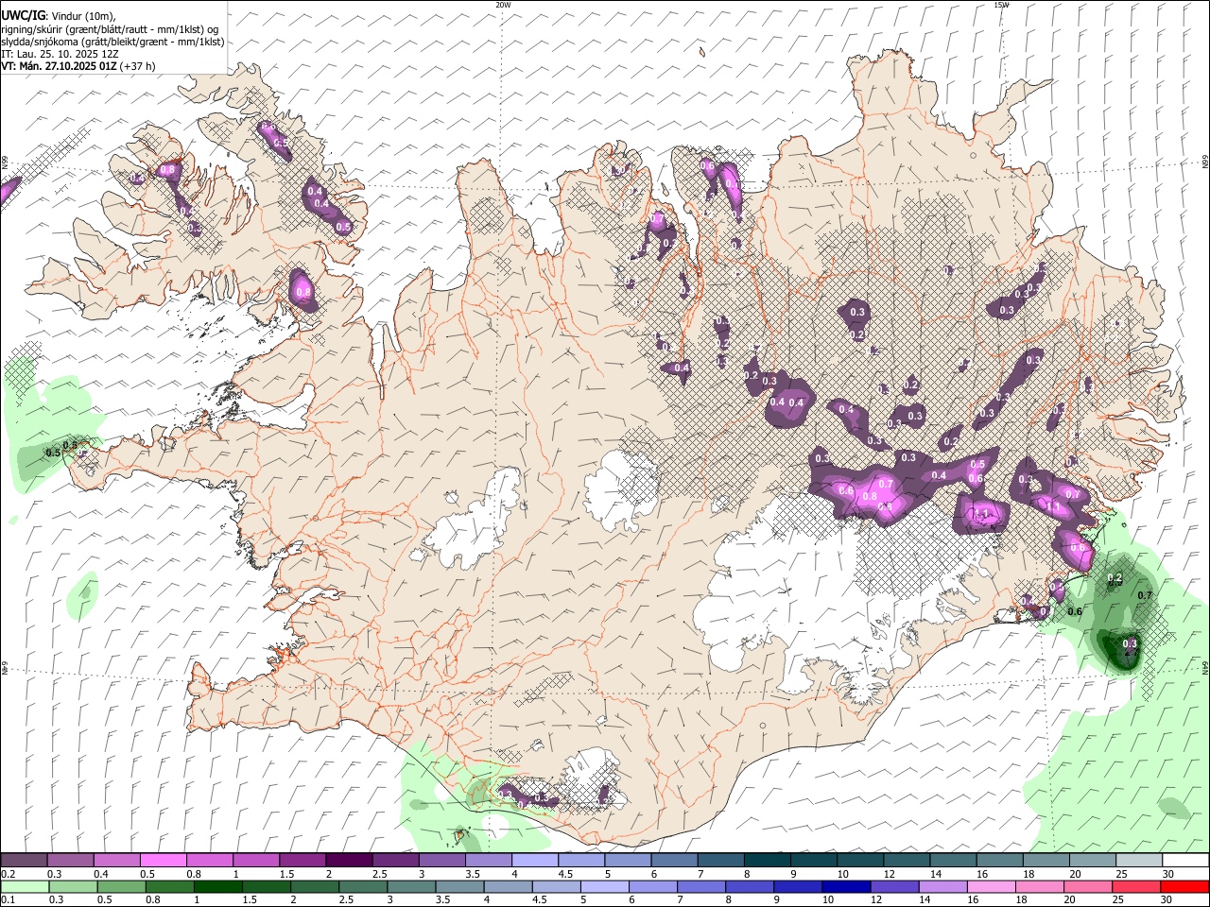Click the snow legend swatch labeled 0.2
Image resolution: width=1210 pixels, height=907 pixels.
coord(24,861)
